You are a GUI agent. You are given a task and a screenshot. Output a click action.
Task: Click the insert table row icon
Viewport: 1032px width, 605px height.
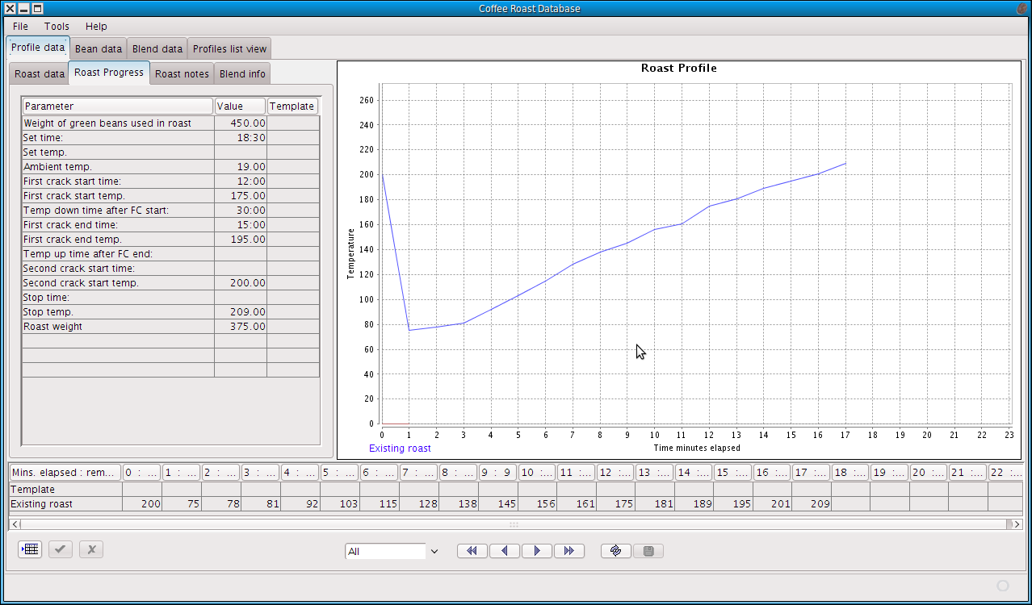pyautogui.click(x=30, y=549)
